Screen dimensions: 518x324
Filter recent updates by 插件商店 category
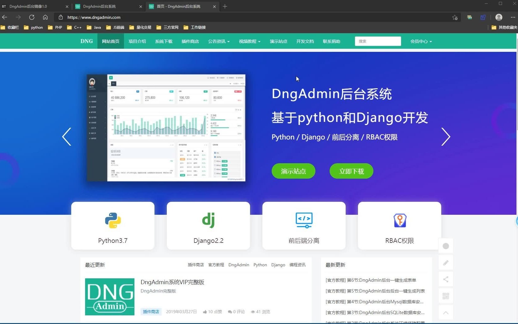click(x=196, y=265)
